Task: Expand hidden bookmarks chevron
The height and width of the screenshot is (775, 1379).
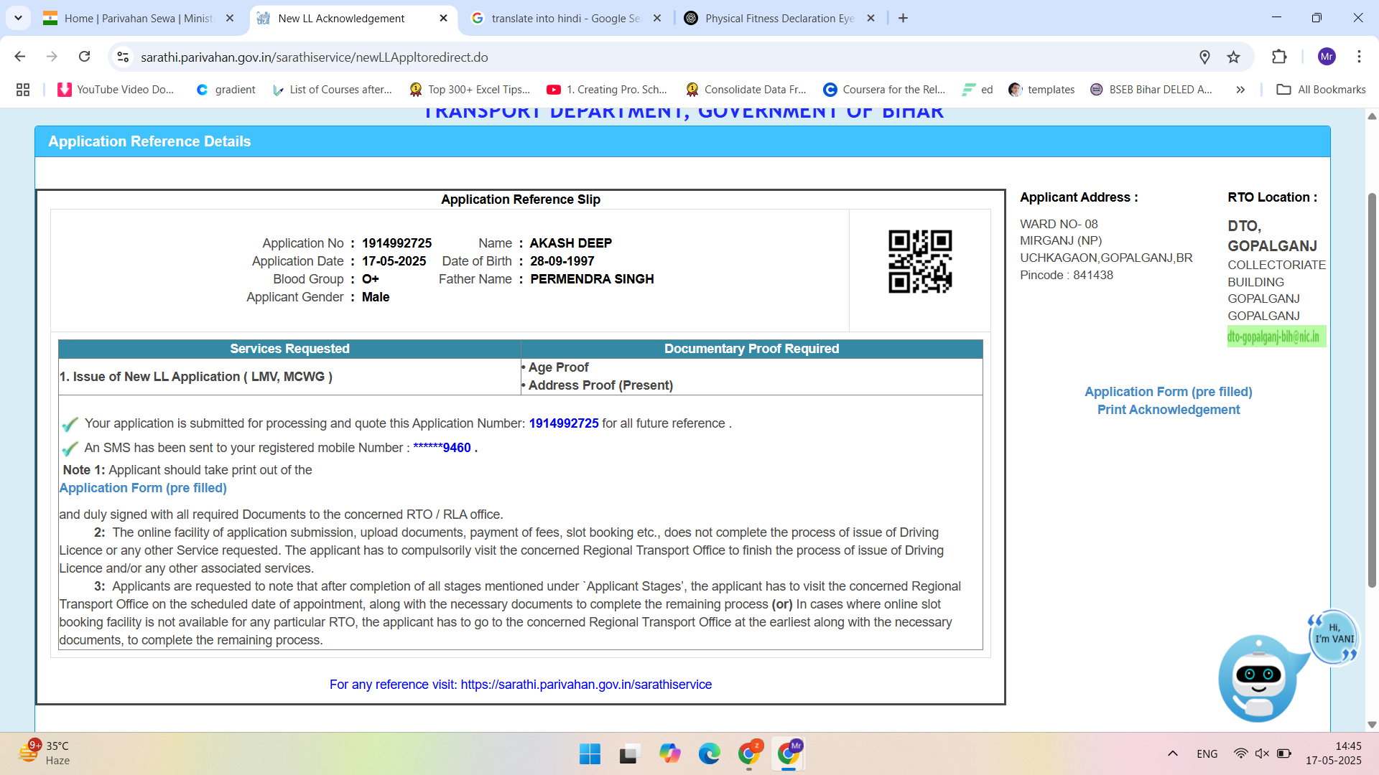Action: pyautogui.click(x=1240, y=90)
